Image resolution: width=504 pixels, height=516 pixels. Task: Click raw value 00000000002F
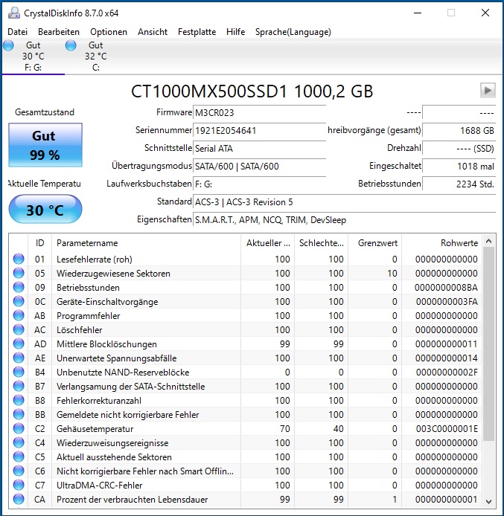[x=447, y=373]
